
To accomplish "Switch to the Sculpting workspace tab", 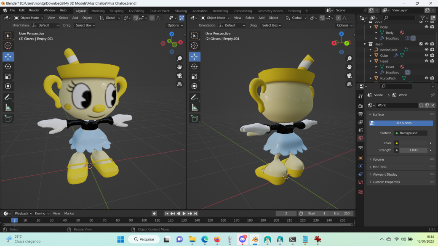I will pos(117,11).
